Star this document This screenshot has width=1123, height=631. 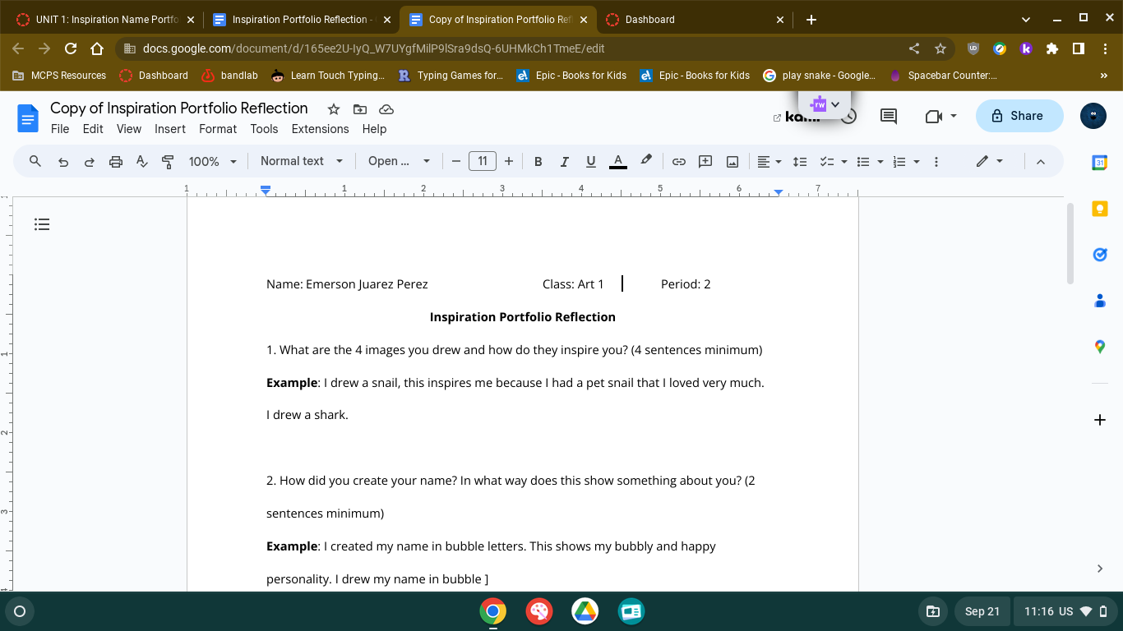pos(334,109)
